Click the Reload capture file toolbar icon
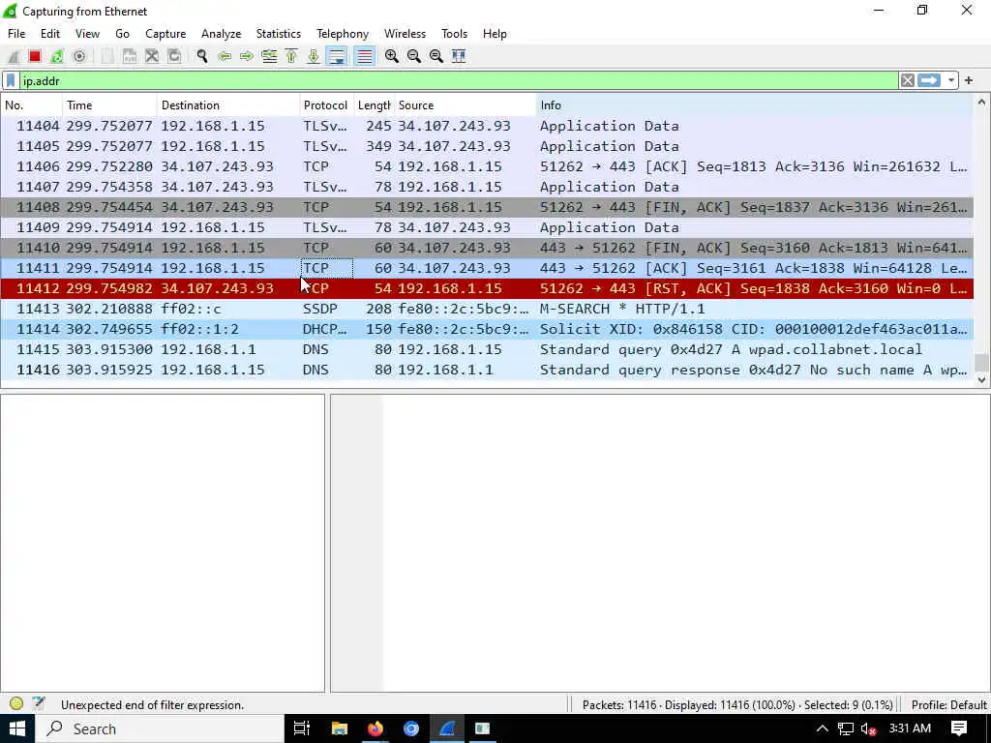 tap(174, 56)
